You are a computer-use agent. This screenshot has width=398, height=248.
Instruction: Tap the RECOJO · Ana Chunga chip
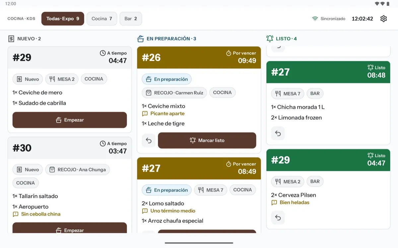(78, 170)
